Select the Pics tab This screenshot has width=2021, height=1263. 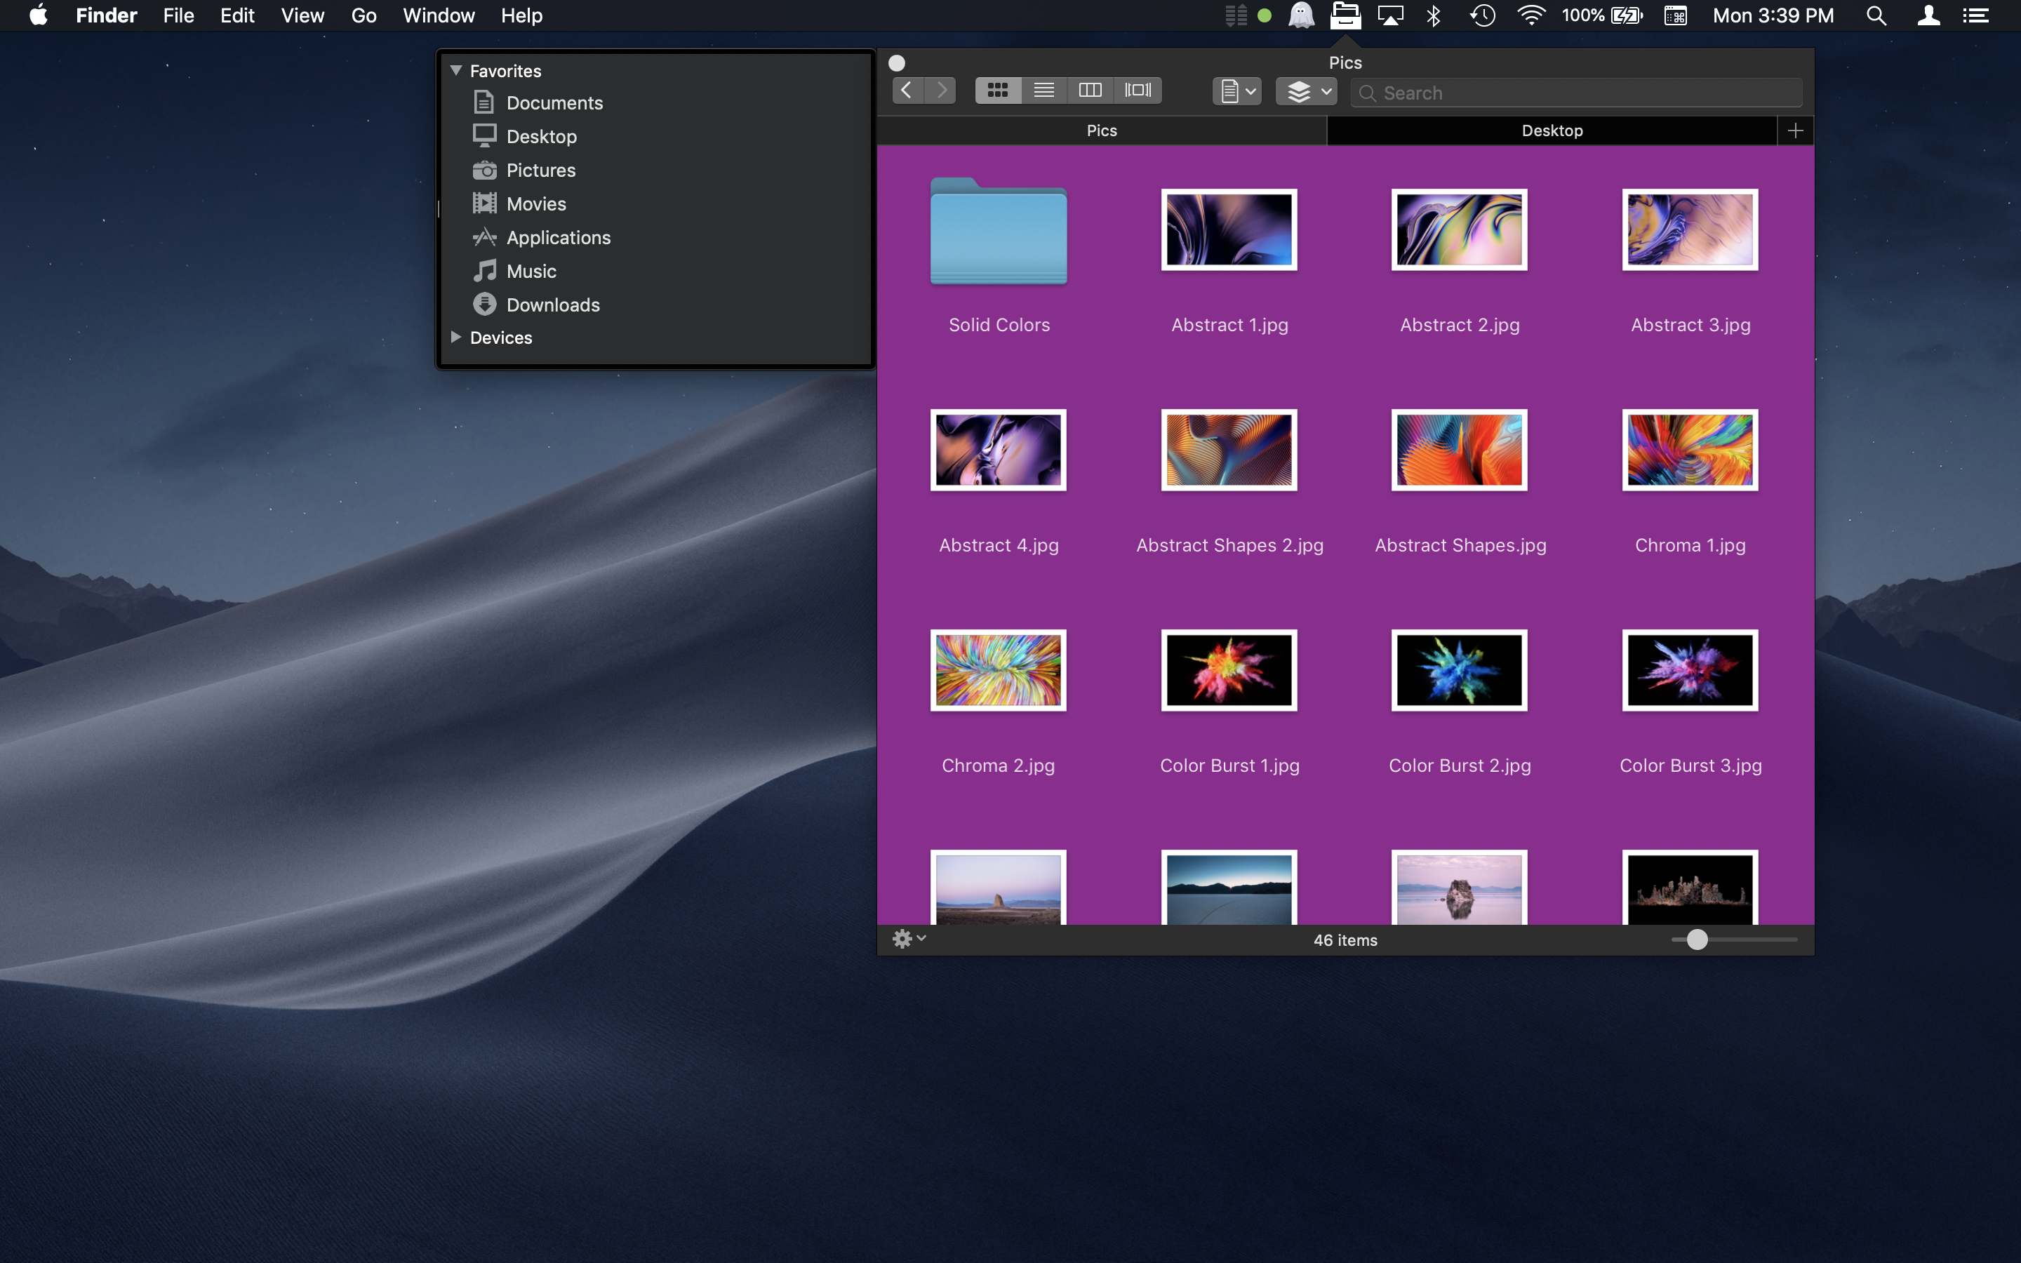(x=1102, y=131)
